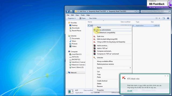Image resolution: width=172 pixels, height=96 pixels.
Task: Choose Always available offline
Action: [112, 61]
